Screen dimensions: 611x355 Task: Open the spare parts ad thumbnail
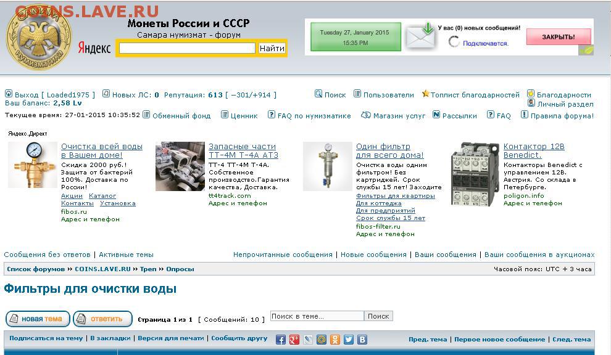click(180, 166)
